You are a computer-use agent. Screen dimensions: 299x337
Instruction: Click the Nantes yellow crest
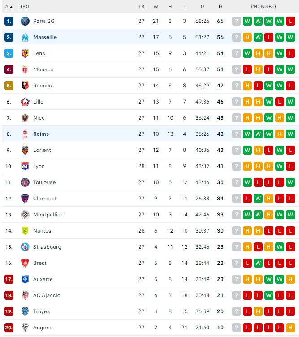click(25, 231)
